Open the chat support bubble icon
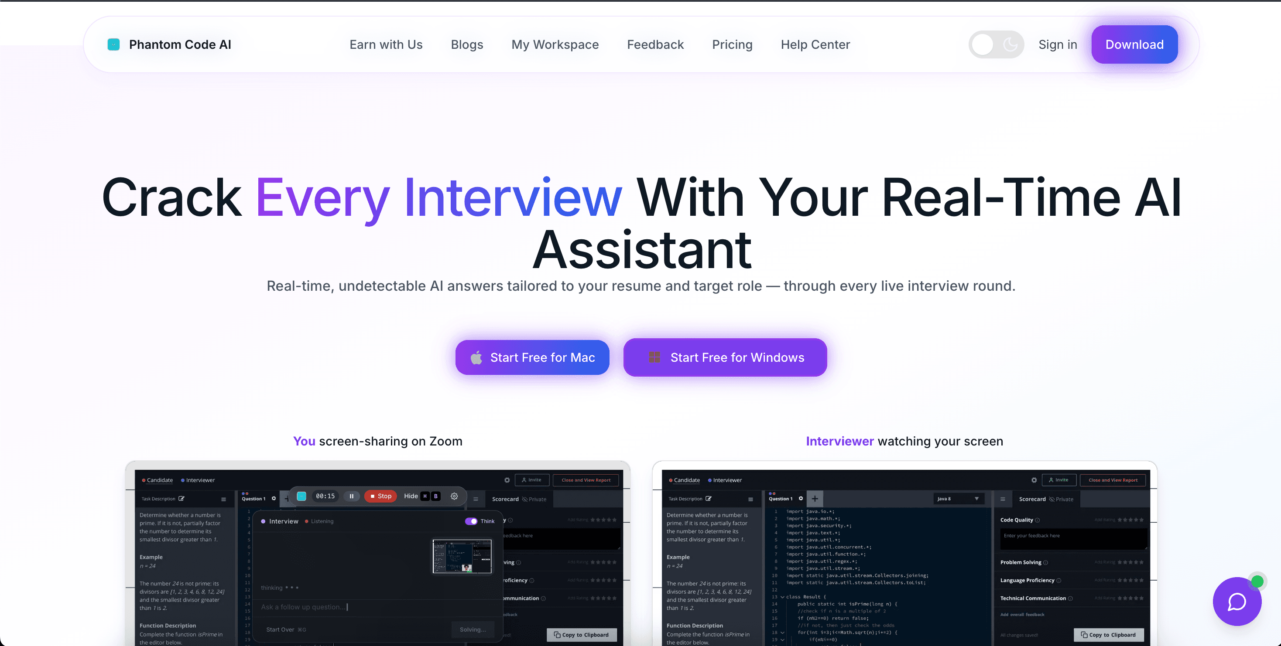 [1237, 602]
